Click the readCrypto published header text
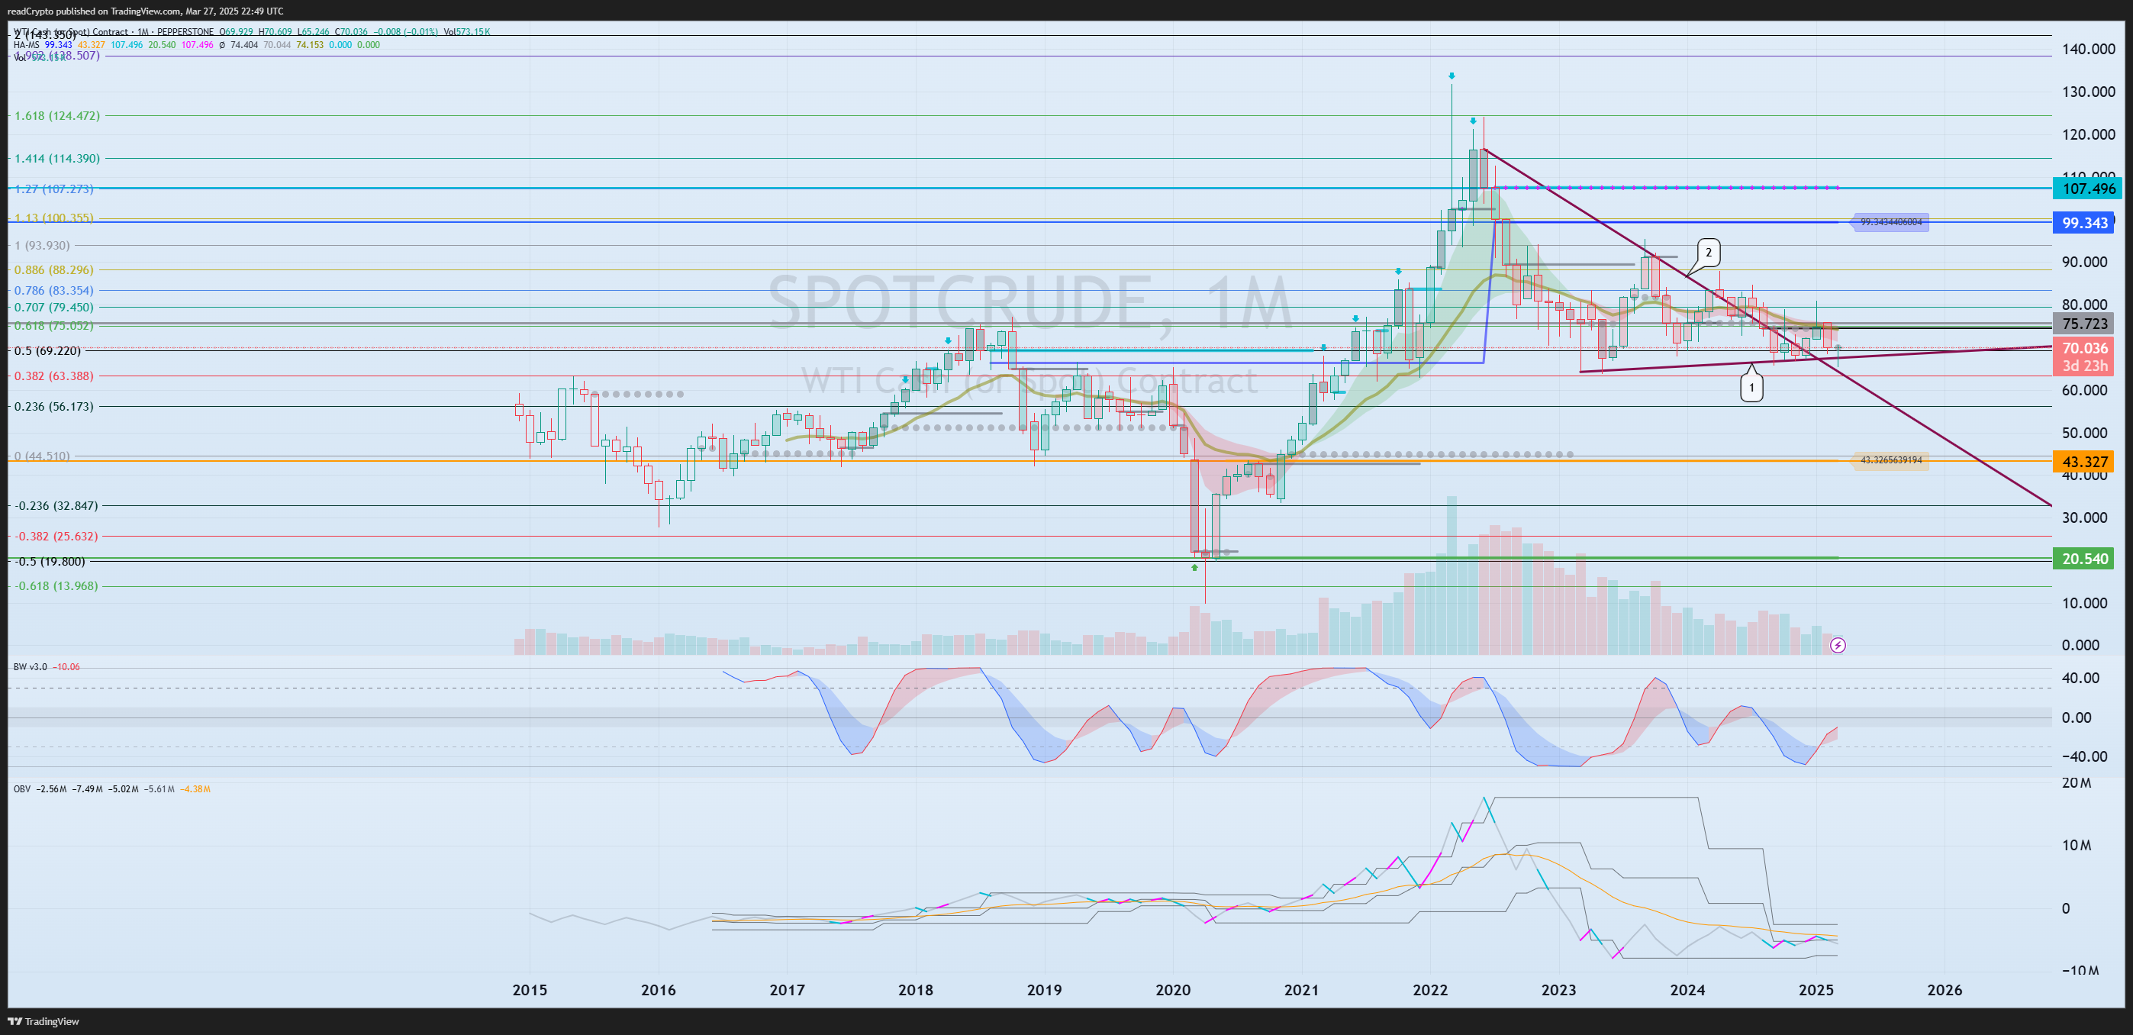 pos(145,11)
